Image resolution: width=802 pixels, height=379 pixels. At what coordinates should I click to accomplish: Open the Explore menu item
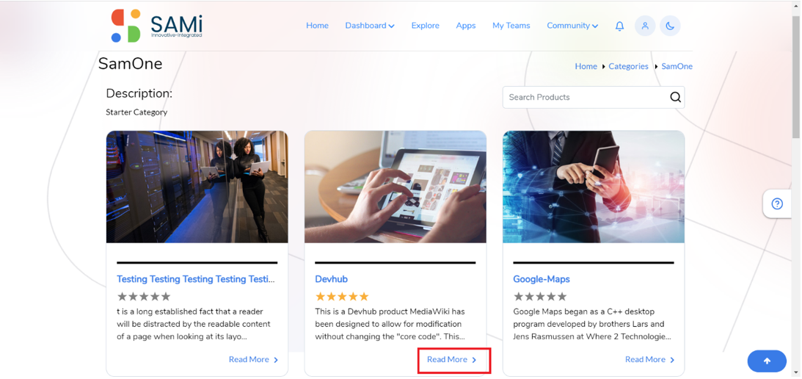point(425,26)
